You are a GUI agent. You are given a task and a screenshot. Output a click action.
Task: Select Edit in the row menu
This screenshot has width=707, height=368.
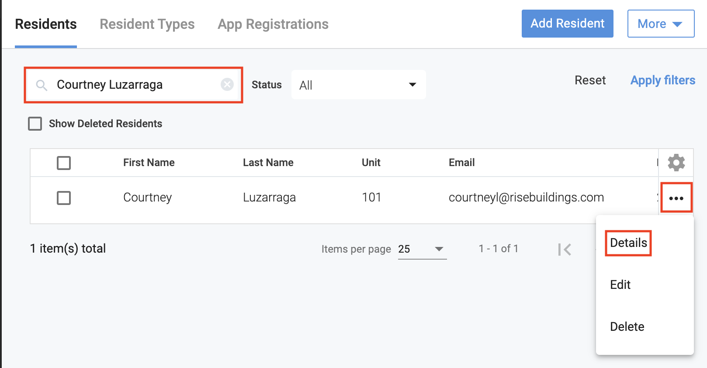coord(620,285)
